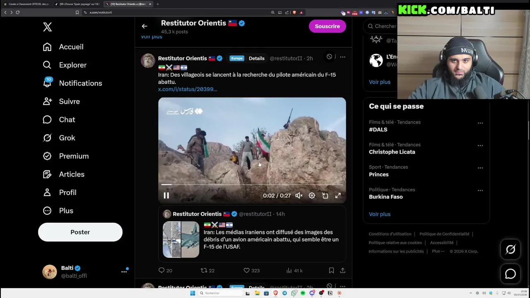
Task: Seek in the video progress bar
Action: tap(252, 185)
